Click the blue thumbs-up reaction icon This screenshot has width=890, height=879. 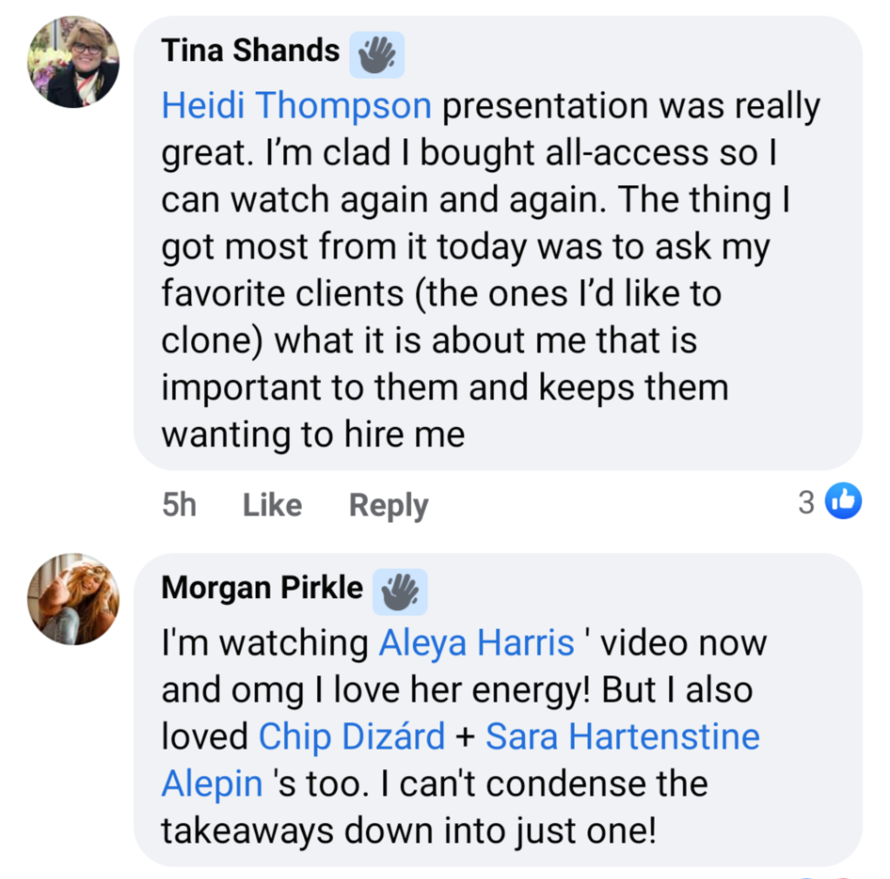tap(843, 501)
